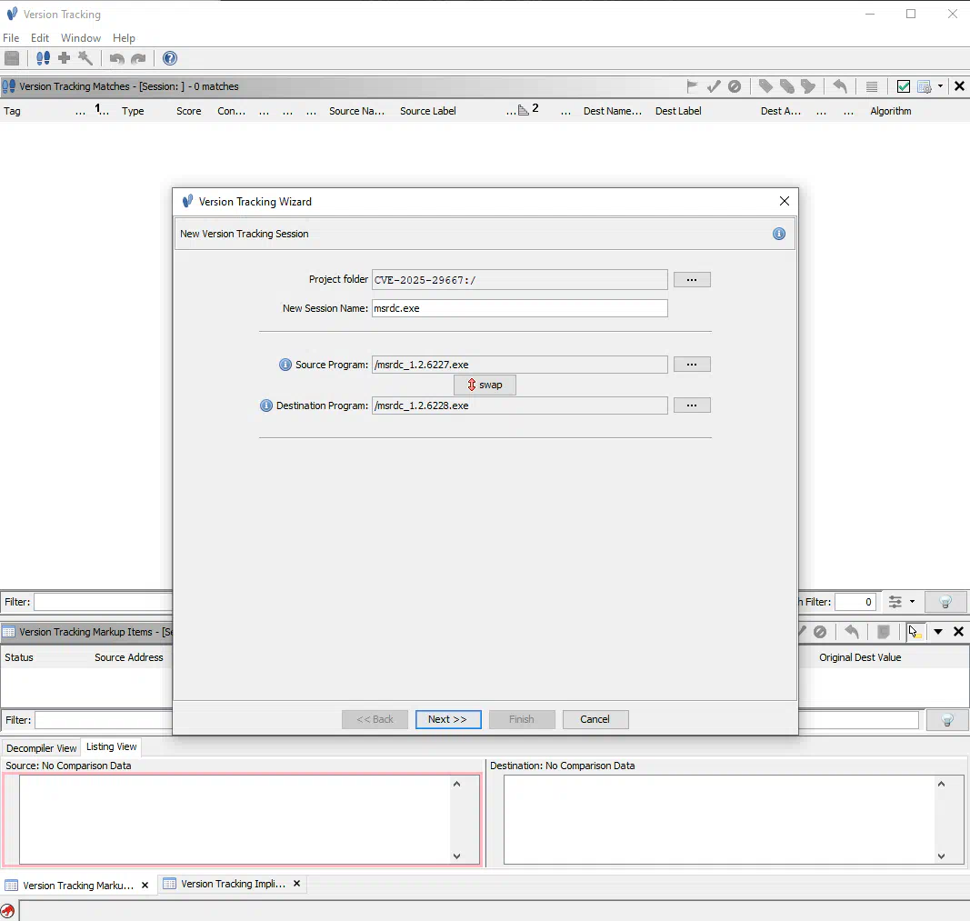The image size is (970, 921).
Task: Click the wizard information icon beside session title
Action: pyautogui.click(x=779, y=234)
